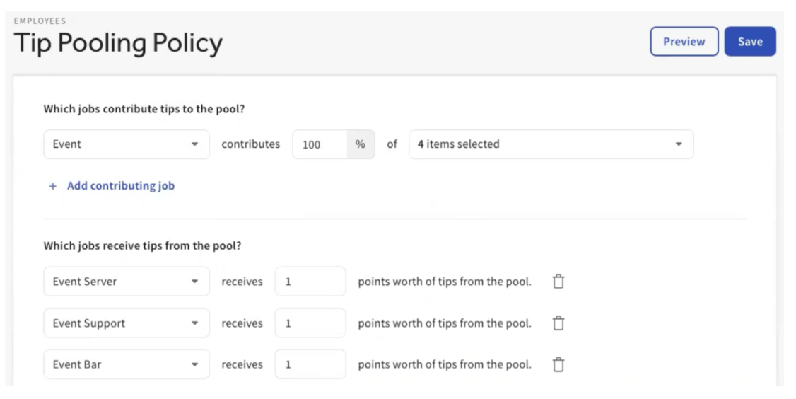Viewport: 796px width, 399px height.
Task: Click the Preview button
Action: pyautogui.click(x=684, y=42)
